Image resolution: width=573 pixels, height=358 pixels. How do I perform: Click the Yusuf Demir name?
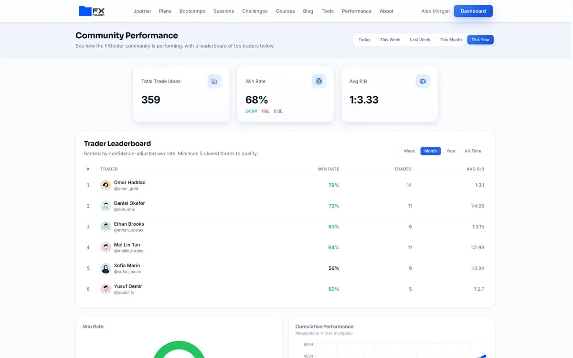(x=128, y=286)
